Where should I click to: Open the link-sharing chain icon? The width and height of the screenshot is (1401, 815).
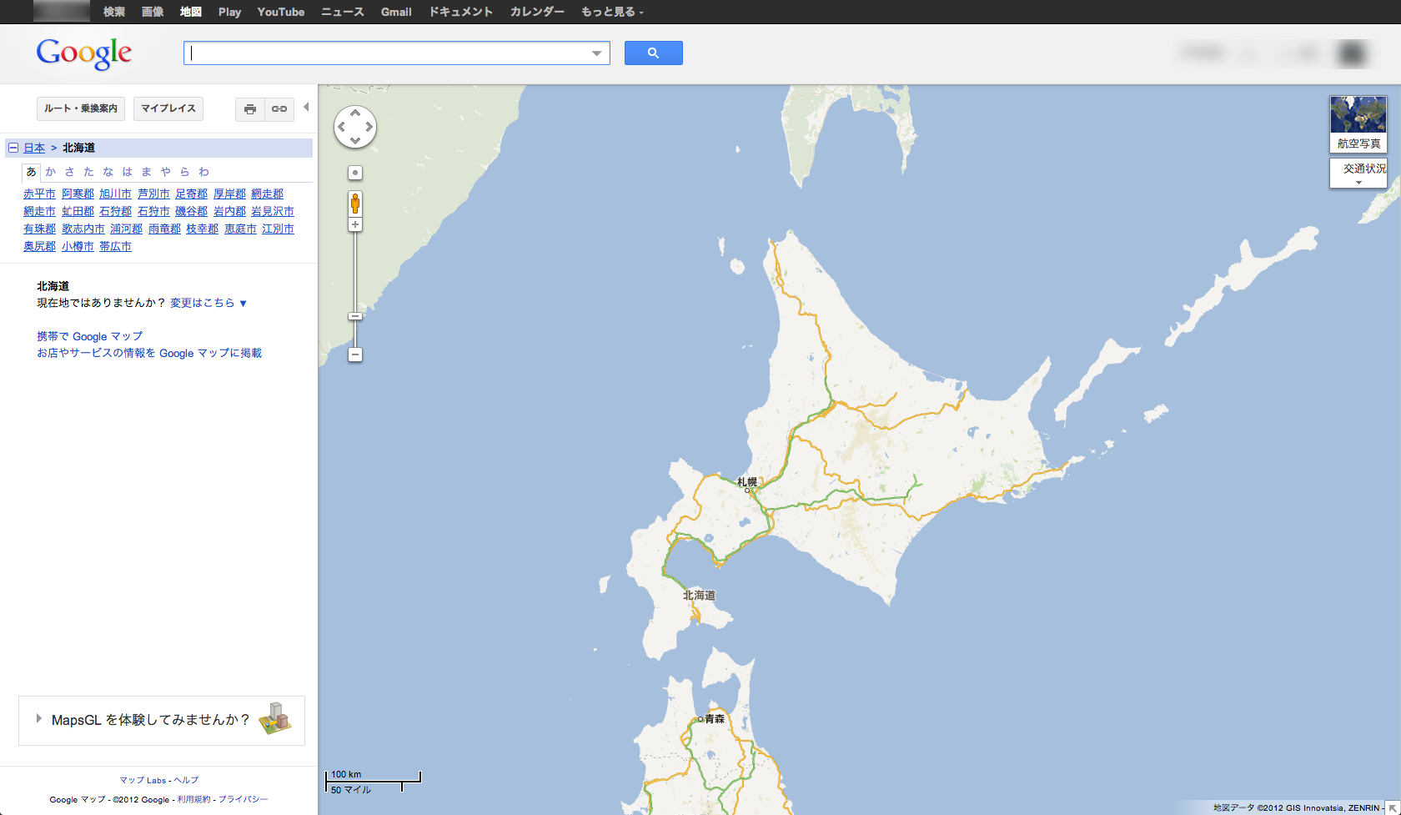(279, 109)
